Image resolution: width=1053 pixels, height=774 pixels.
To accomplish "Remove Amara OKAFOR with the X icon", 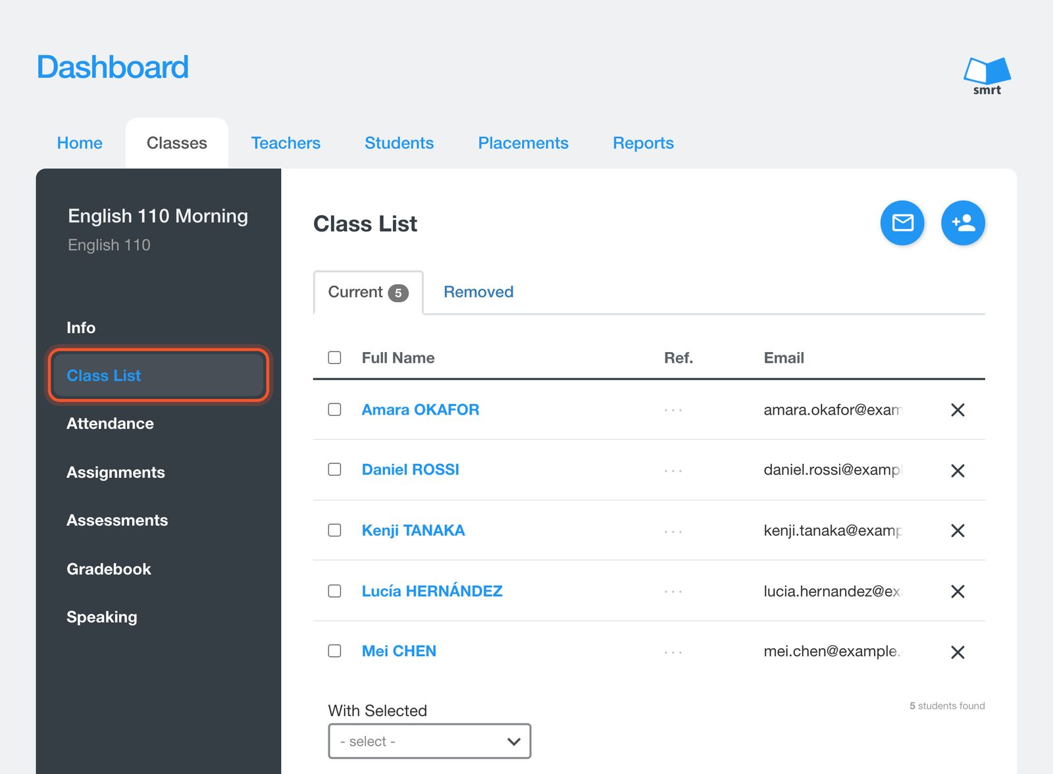I will [958, 410].
